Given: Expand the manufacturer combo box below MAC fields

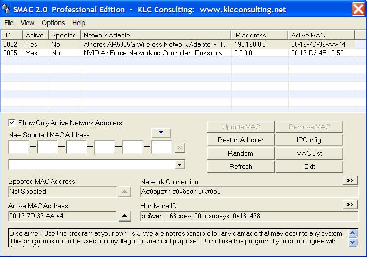Looking at the screenshot, I should [x=179, y=165].
